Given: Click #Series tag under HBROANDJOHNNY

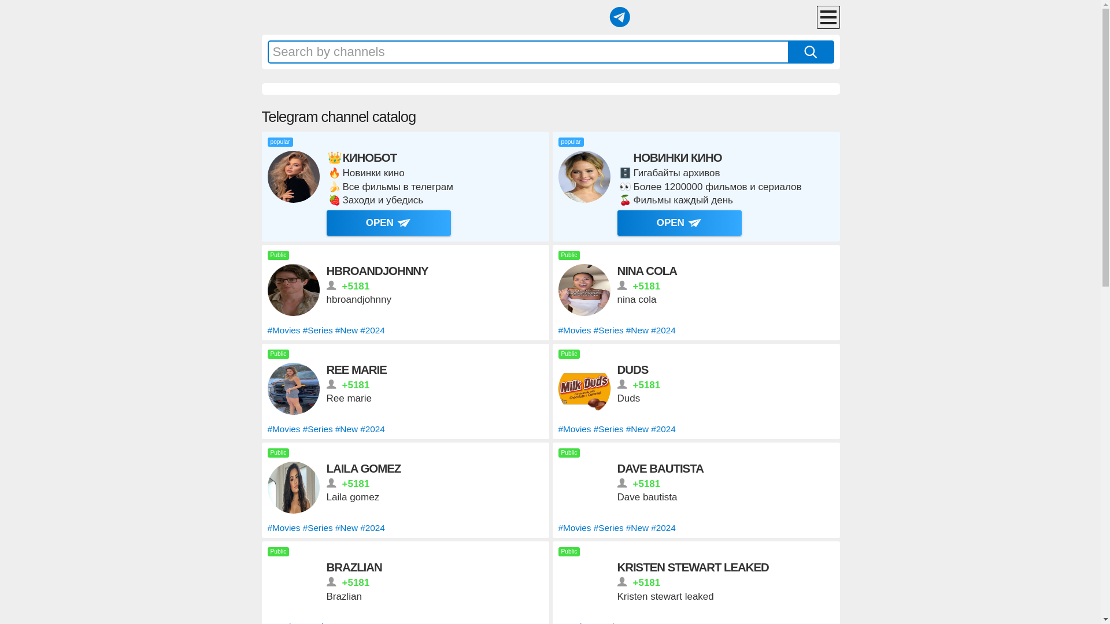Looking at the screenshot, I should [317, 330].
